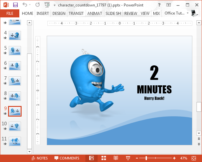Open the FILE tab

point(10,14)
